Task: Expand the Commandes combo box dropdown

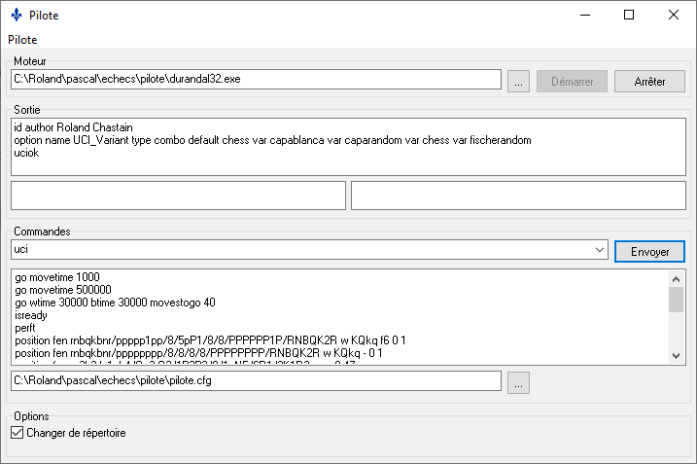Action: 600,251
